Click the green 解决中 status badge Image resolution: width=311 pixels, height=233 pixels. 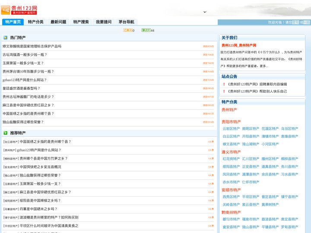(146, 30)
